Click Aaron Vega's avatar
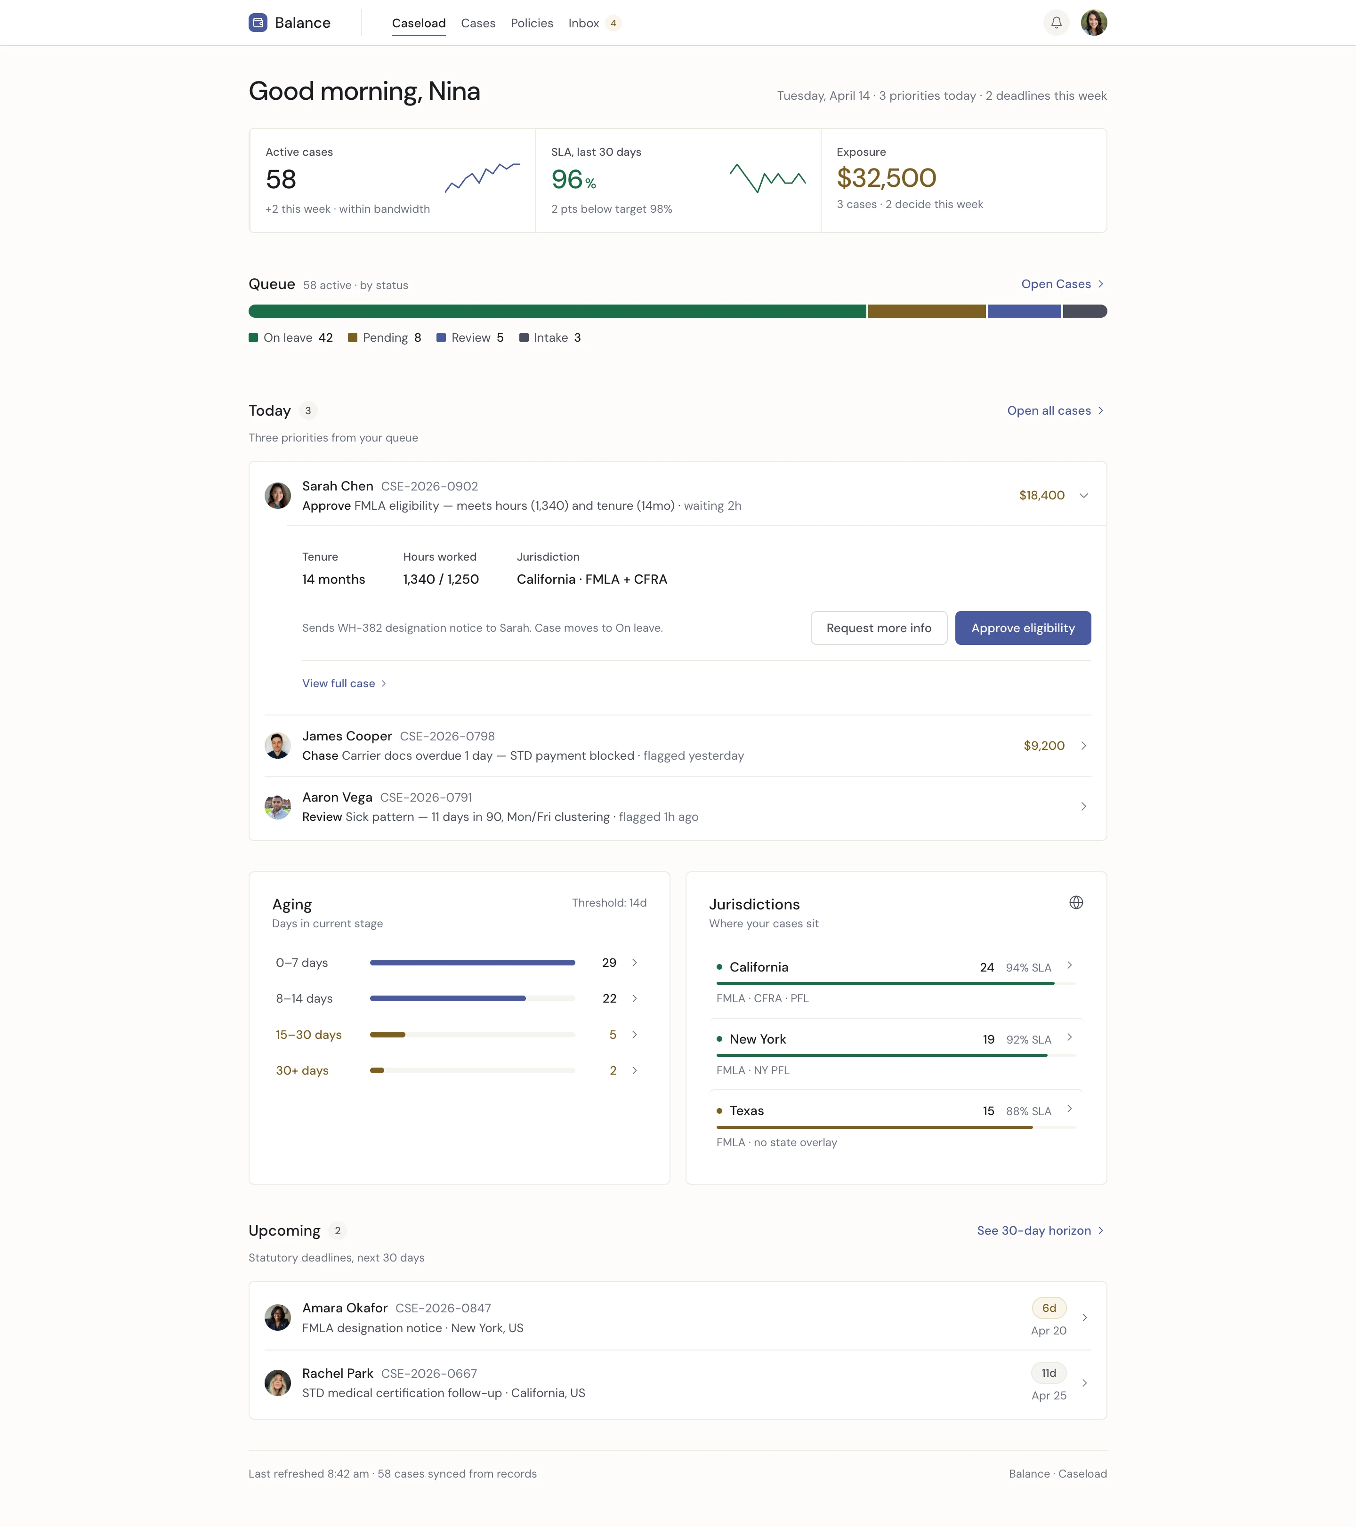The image size is (1356, 1527). point(277,806)
